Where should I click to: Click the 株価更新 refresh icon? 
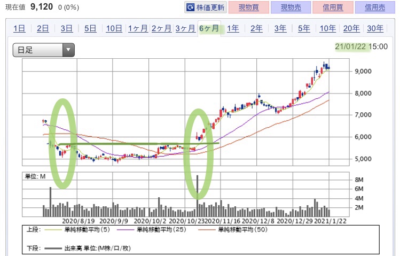[190, 7]
